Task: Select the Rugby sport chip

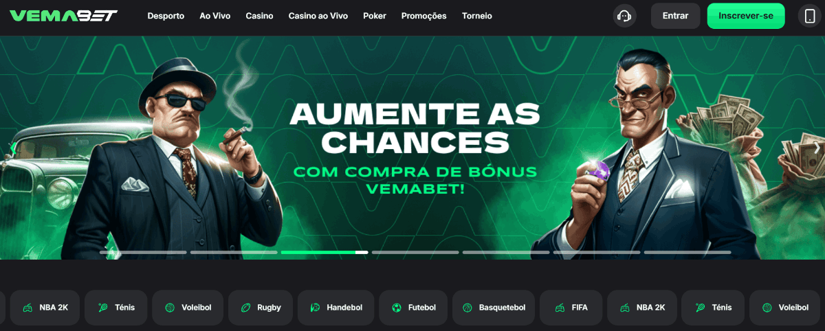Action: pos(260,308)
